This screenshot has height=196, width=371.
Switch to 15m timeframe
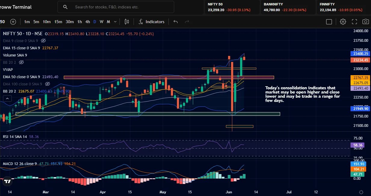pyautogui.click(x=58, y=22)
